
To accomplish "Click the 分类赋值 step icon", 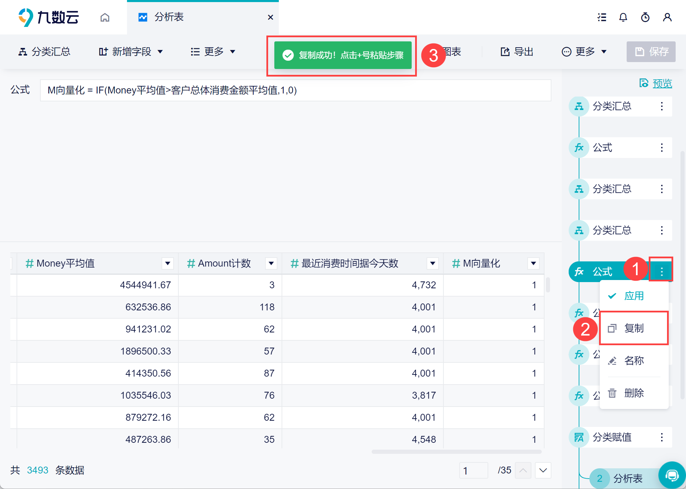I will tap(579, 437).
